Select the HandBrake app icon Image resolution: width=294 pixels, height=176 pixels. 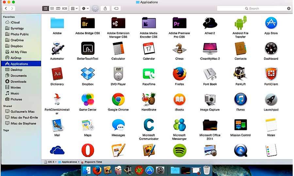[x=149, y=99]
